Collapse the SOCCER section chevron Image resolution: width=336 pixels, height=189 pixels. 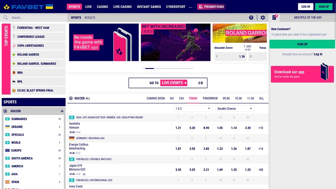(x=62, y=111)
